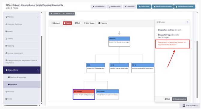Select the 10 % division node
Viewport: 201px width, 109px height.
96,68
